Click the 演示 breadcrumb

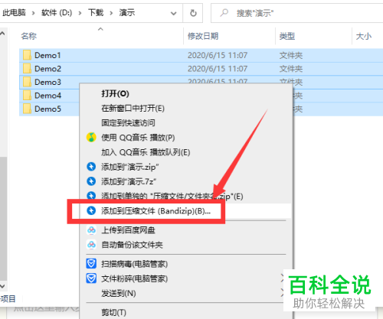(127, 12)
